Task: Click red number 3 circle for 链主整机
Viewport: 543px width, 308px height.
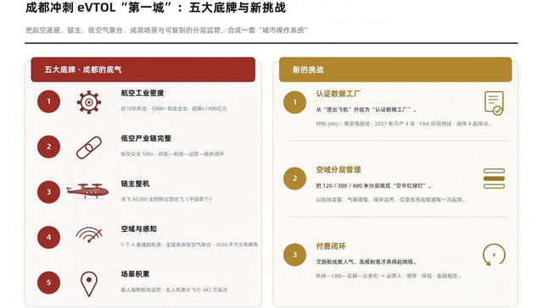Action: 49,192
